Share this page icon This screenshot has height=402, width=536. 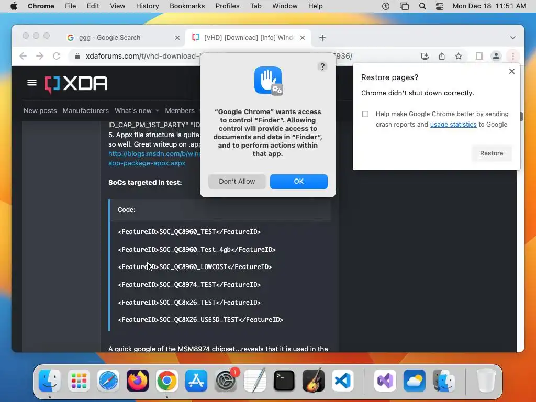pyautogui.click(x=441, y=56)
